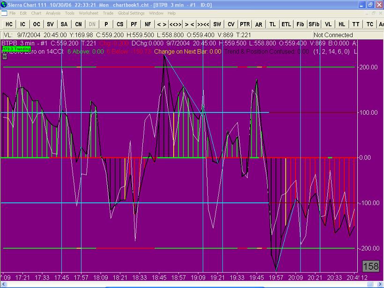The width and height of the screenshot is (384, 288).
Task: Click the 0.00 scale label
Action: pyautogui.click(x=365, y=157)
